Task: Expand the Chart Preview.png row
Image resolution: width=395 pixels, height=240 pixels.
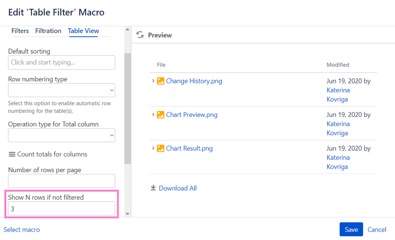Action: 153,114
